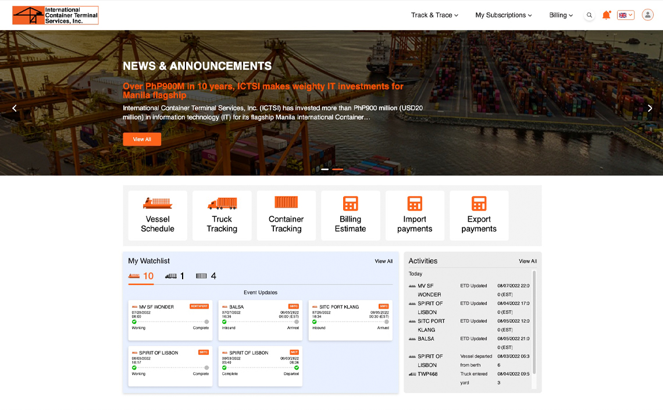The width and height of the screenshot is (663, 410).
Task: Click View All on News announcements
Action: click(x=141, y=139)
